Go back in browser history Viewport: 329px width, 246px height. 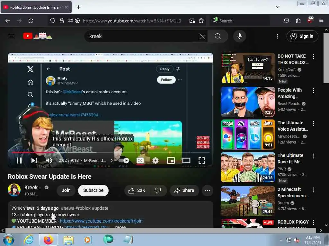click(8, 21)
